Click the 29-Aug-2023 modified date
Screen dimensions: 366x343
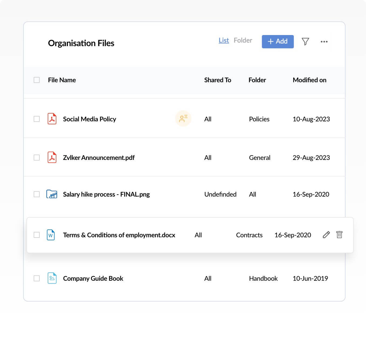(311, 157)
